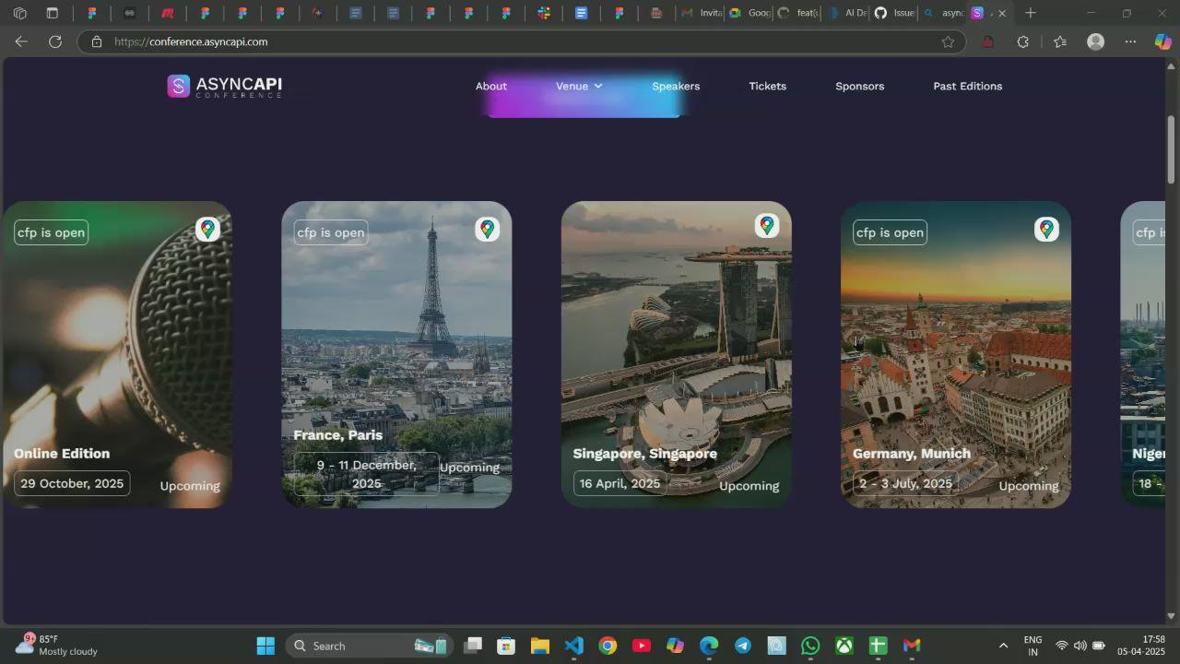The image size is (1180, 664).
Task: Click the Past Editions link
Action: pyautogui.click(x=967, y=86)
